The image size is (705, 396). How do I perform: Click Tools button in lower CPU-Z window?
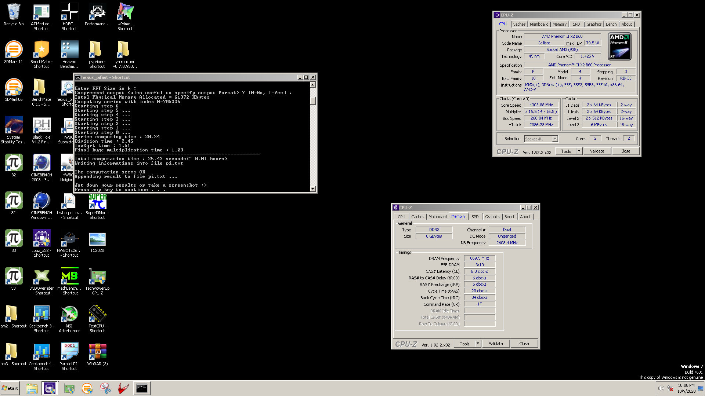[x=464, y=344]
